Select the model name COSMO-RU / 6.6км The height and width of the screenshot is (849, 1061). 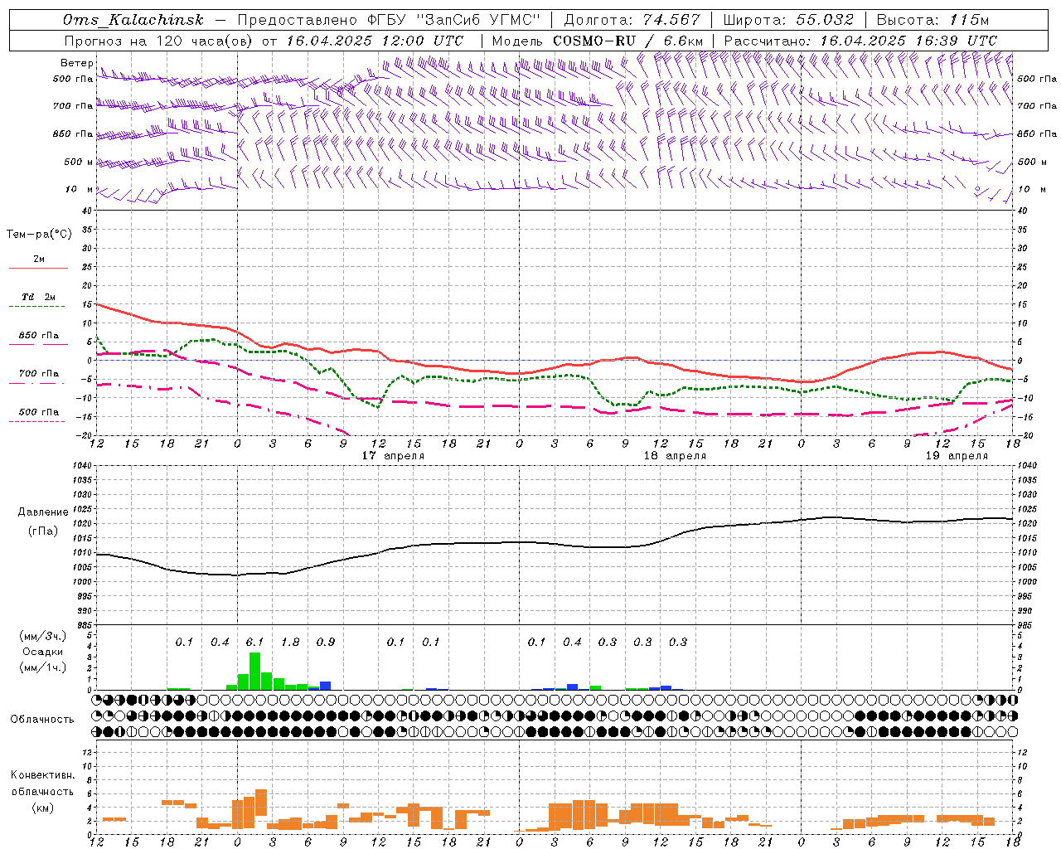click(628, 41)
